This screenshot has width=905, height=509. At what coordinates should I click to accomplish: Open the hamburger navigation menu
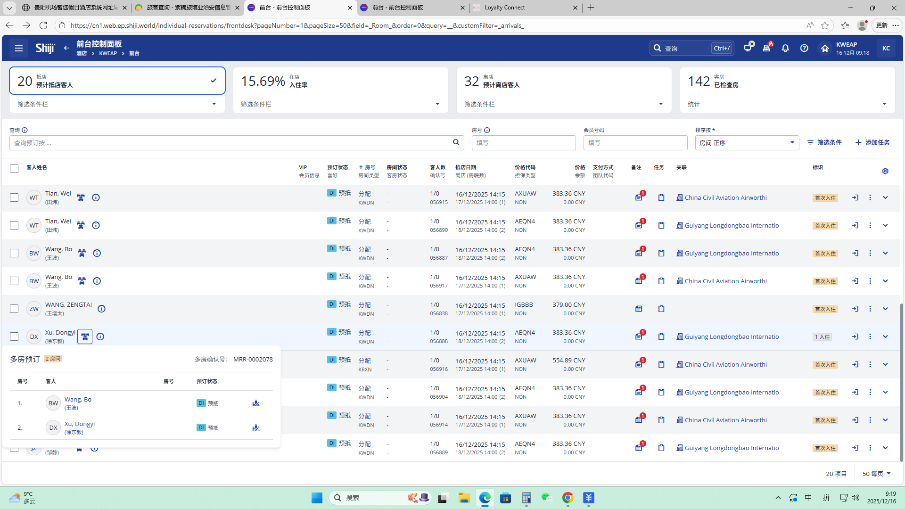tap(19, 48)
